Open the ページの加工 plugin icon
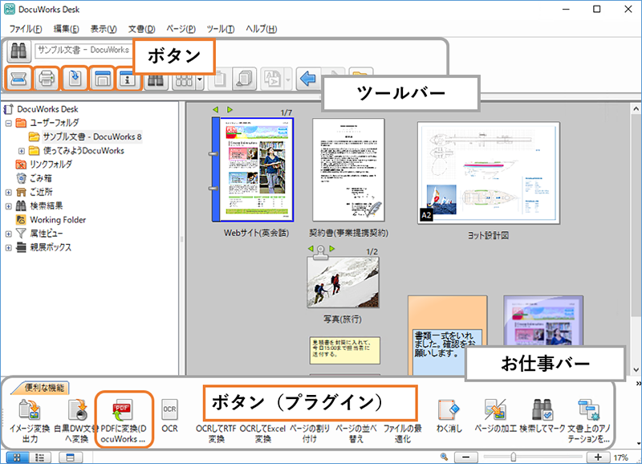The height and width of the screenshot is (464, 642). click(495, 409)
